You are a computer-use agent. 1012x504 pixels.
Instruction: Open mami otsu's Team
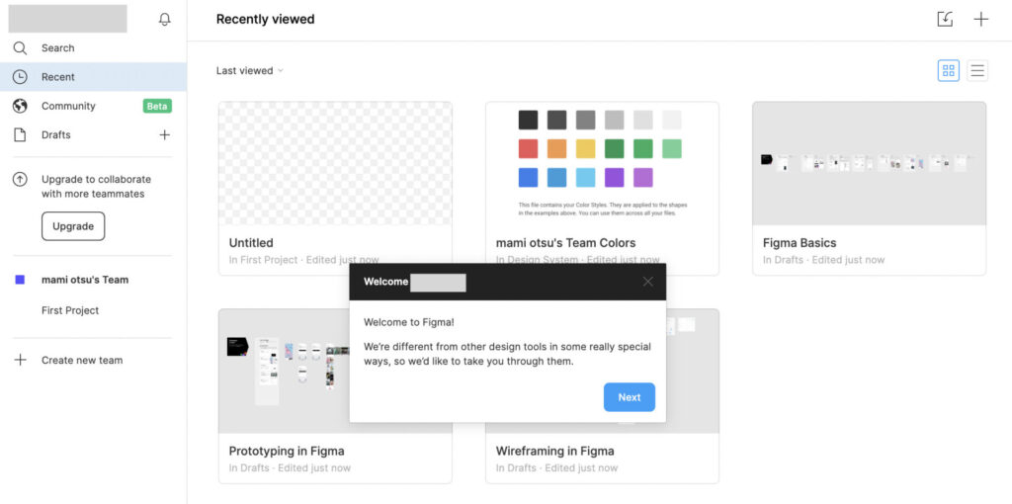pos(85,280)
